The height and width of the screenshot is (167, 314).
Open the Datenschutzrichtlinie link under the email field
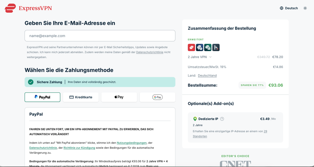pos(150,52)
